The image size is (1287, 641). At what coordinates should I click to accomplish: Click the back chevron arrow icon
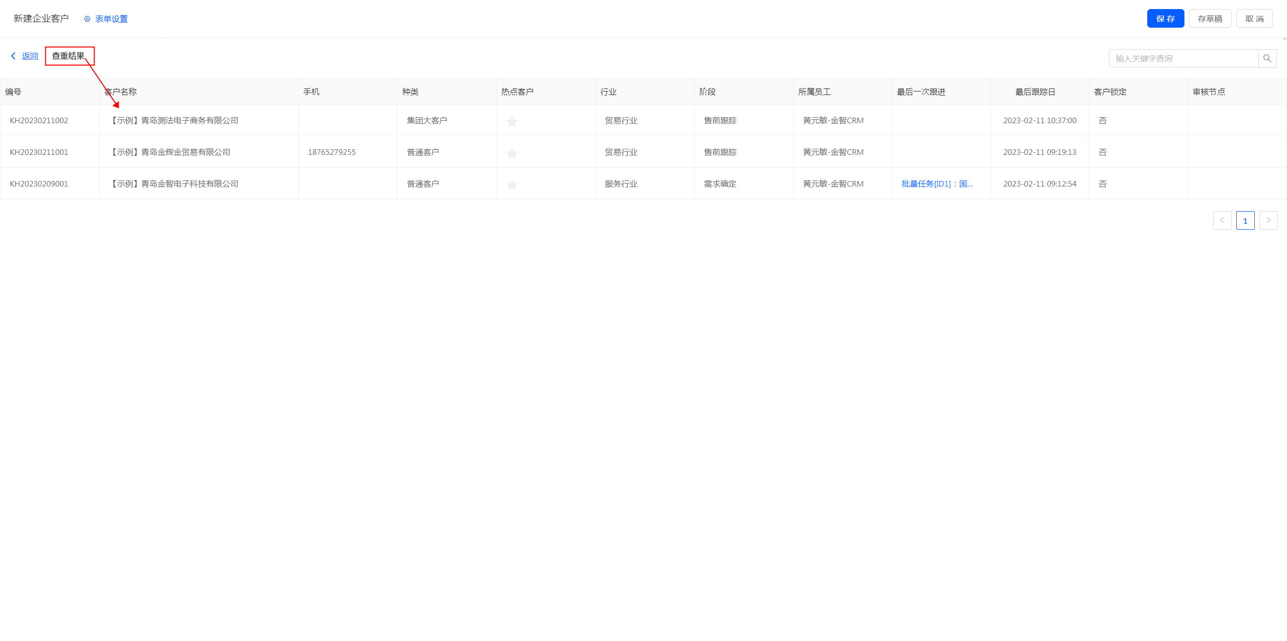14,56
